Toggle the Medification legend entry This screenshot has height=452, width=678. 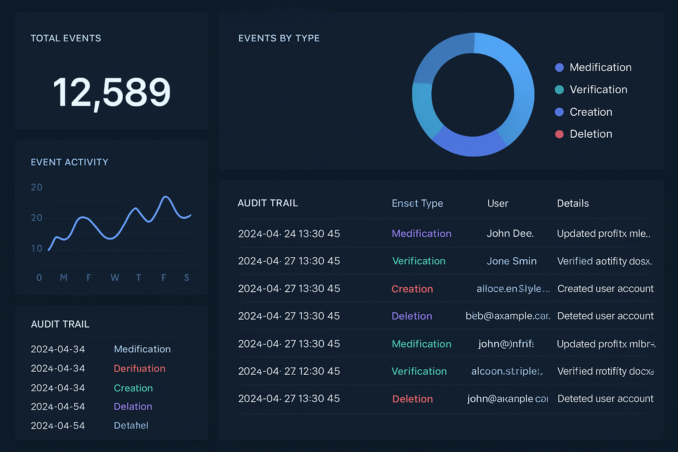point(600,67)
